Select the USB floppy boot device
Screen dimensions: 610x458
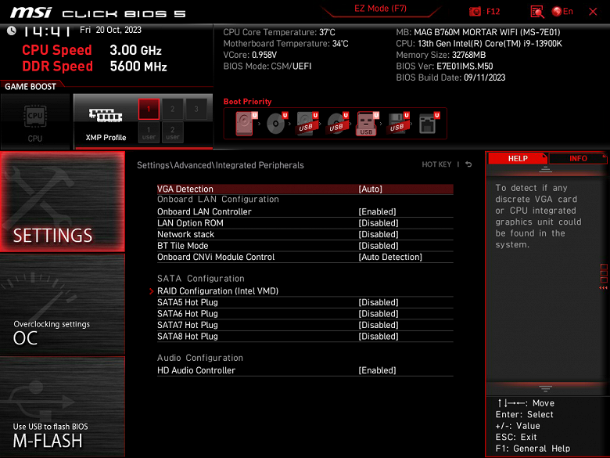[397, 124]
